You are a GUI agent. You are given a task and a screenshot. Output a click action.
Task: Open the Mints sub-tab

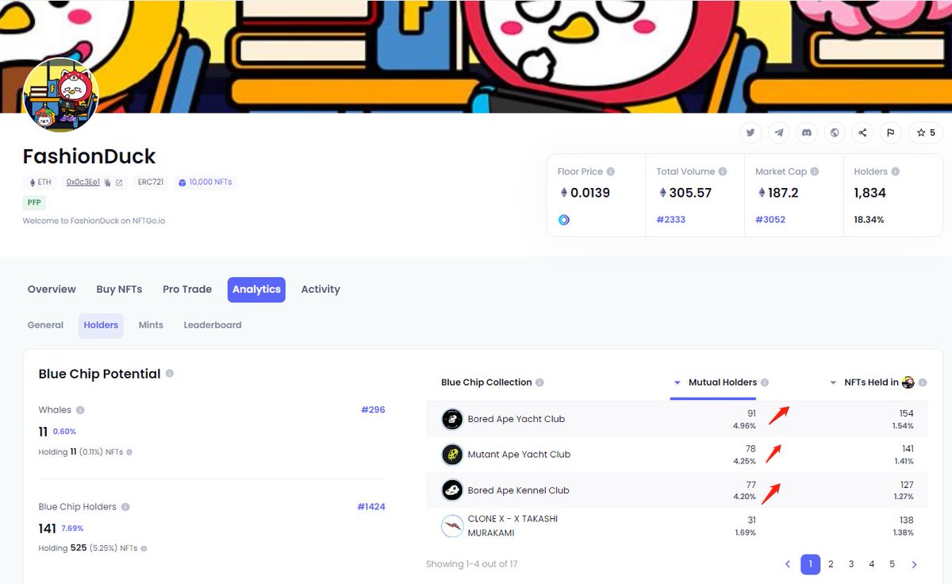[x=151, y=325]
